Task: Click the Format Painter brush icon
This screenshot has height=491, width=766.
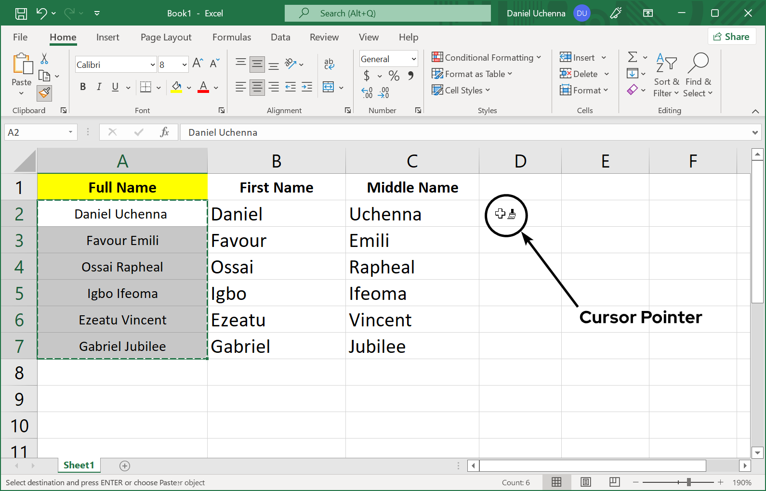Action: 45,92
